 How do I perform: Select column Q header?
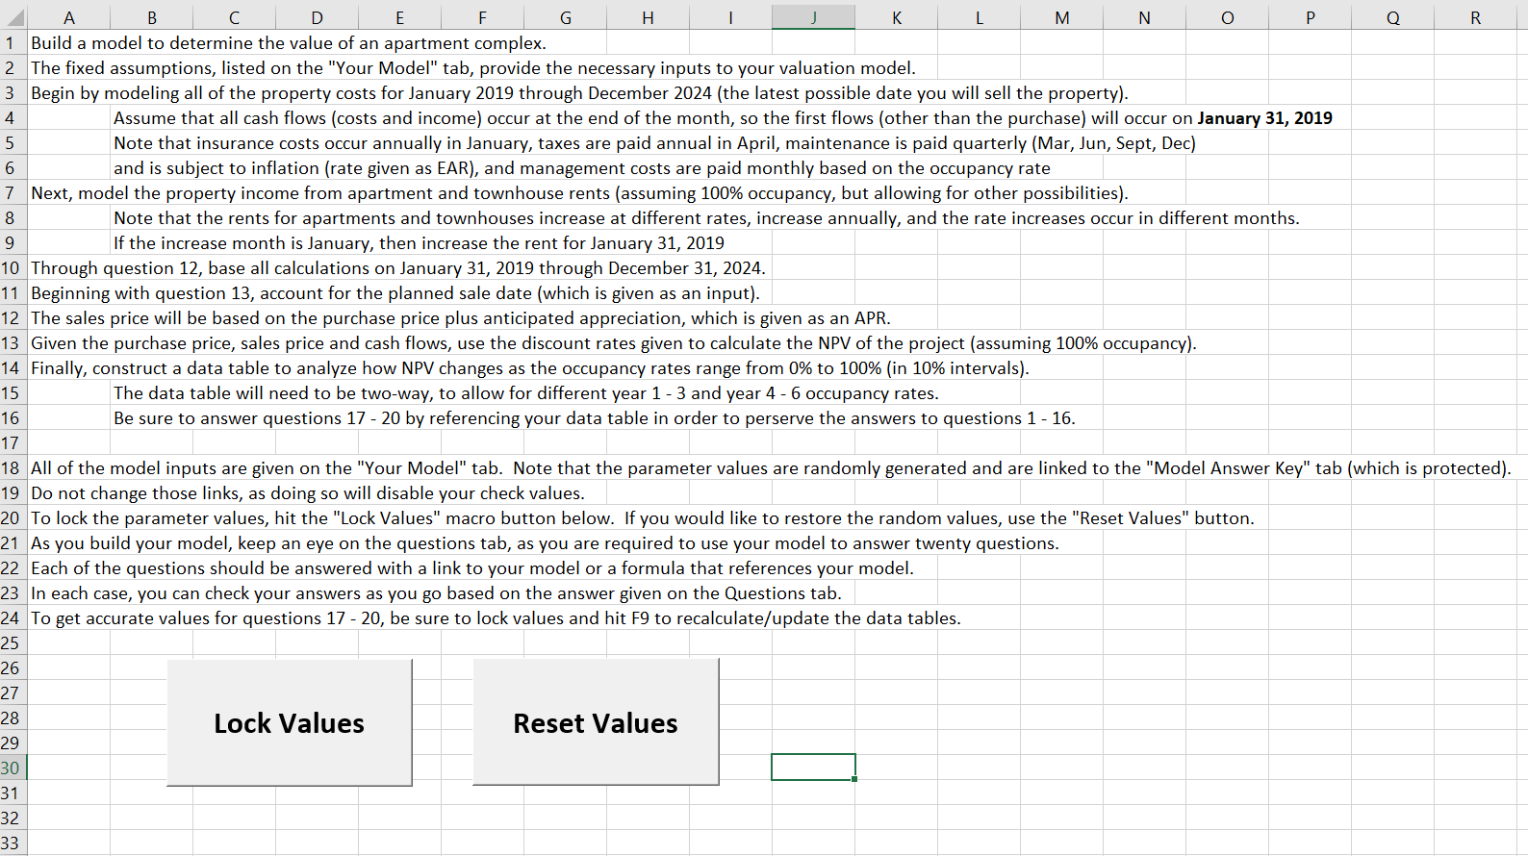[1392, 17]
